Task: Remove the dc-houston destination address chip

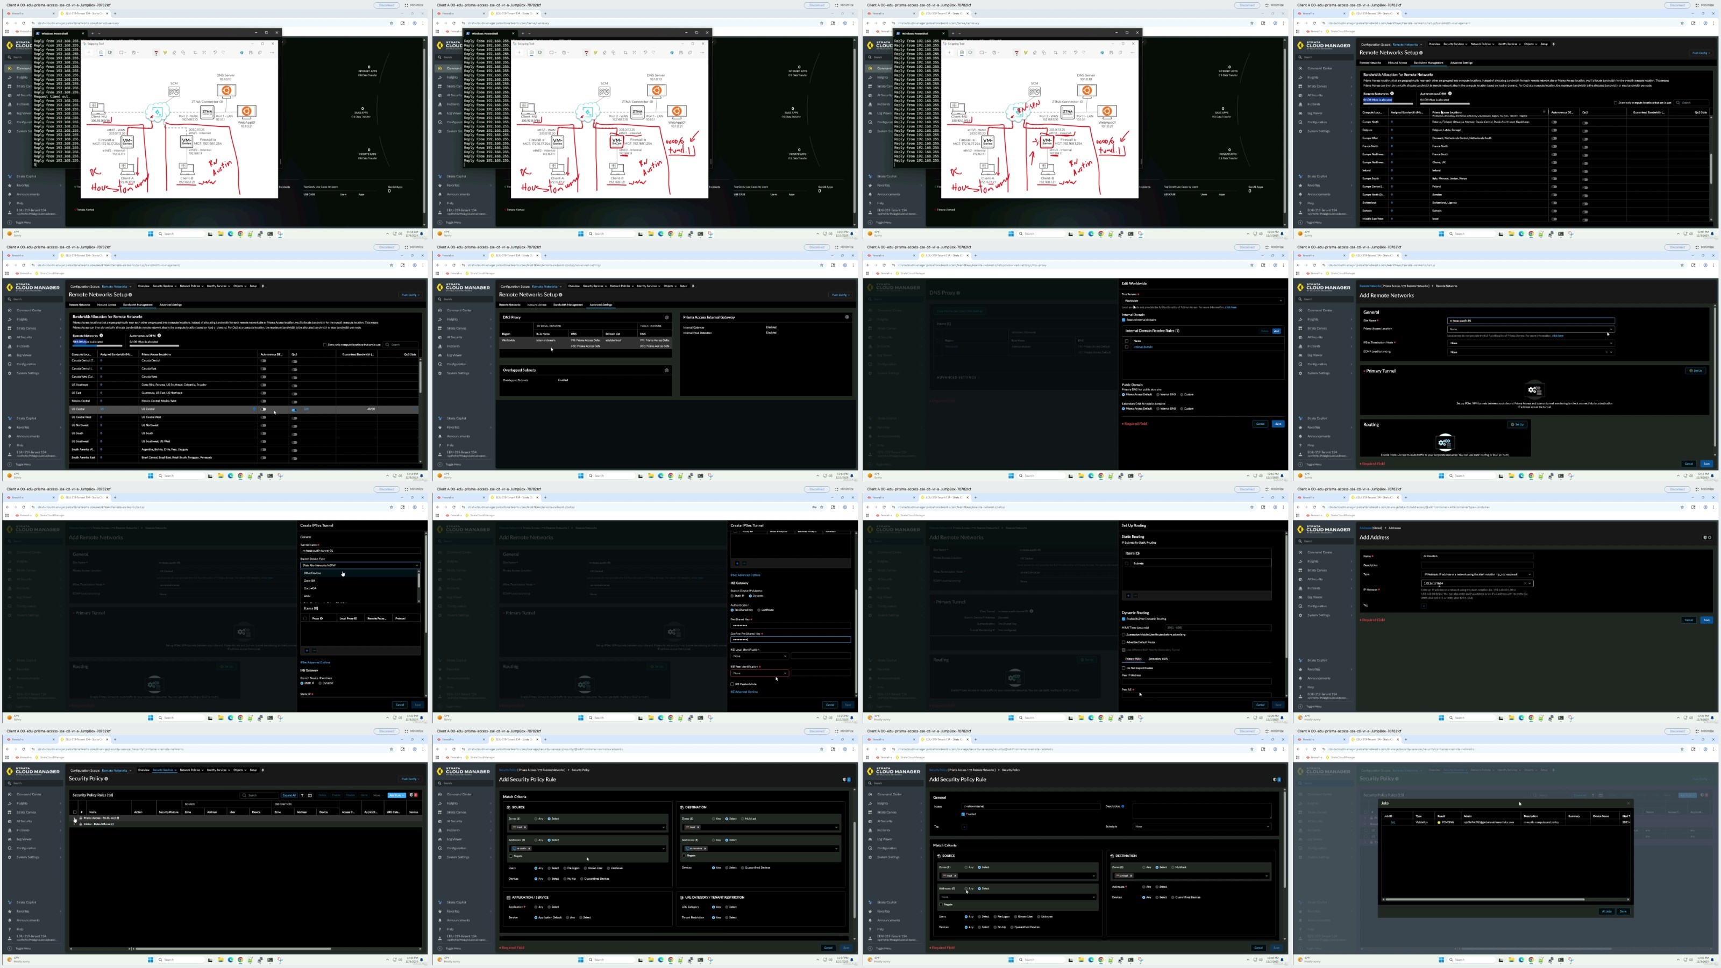Action: tap(705, 849)
